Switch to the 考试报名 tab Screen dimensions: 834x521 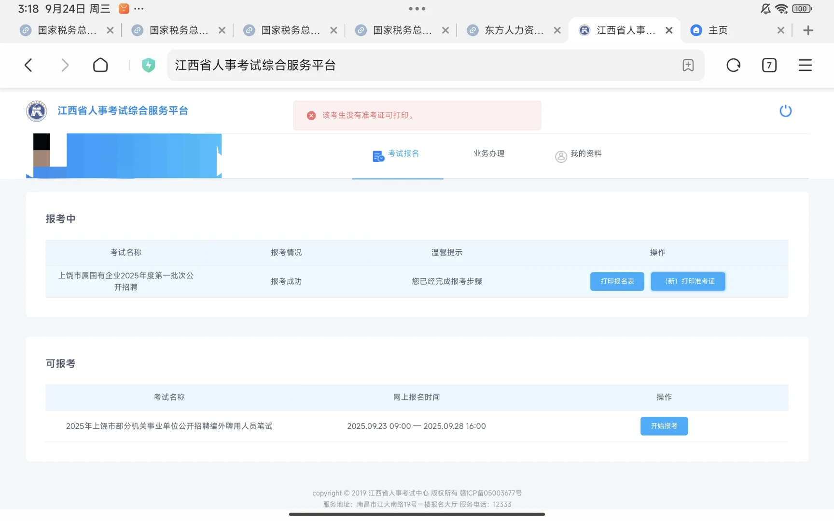404,154
